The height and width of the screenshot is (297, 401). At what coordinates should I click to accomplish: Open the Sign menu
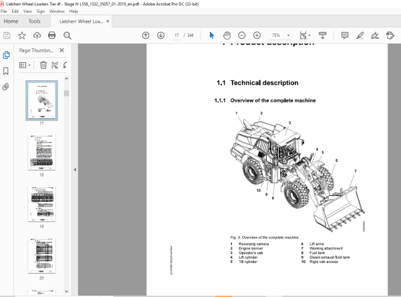click(40, 11)
